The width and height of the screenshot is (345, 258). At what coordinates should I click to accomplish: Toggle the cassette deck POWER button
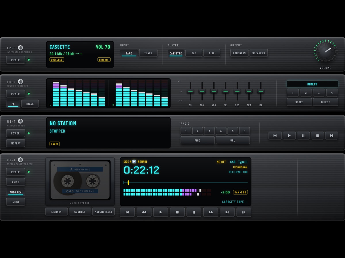point(16,172)
